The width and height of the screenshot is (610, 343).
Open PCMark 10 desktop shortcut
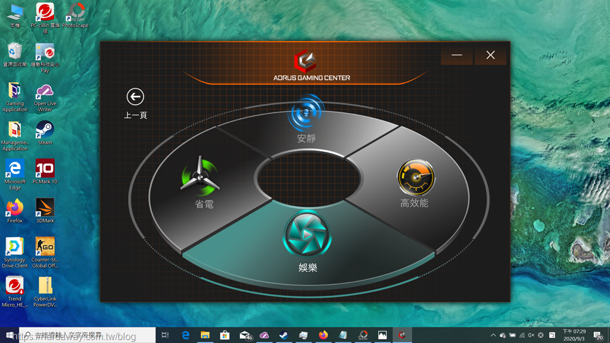45,171
